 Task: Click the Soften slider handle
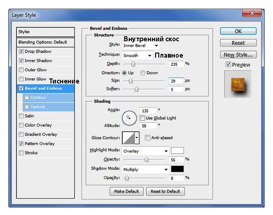pos(136,89)
